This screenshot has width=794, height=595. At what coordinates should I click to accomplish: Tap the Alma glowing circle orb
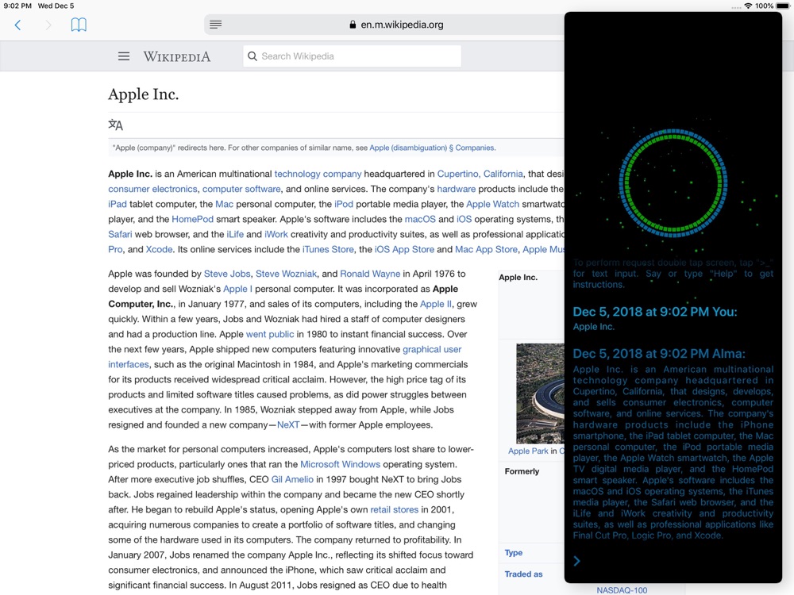(x=673, y=183)
